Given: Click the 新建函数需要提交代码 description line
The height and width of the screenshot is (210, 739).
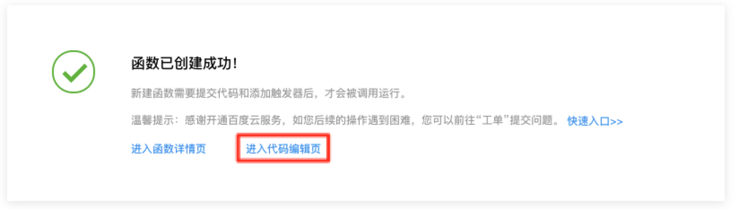Looking at the screenshot, I should point(269,93).
